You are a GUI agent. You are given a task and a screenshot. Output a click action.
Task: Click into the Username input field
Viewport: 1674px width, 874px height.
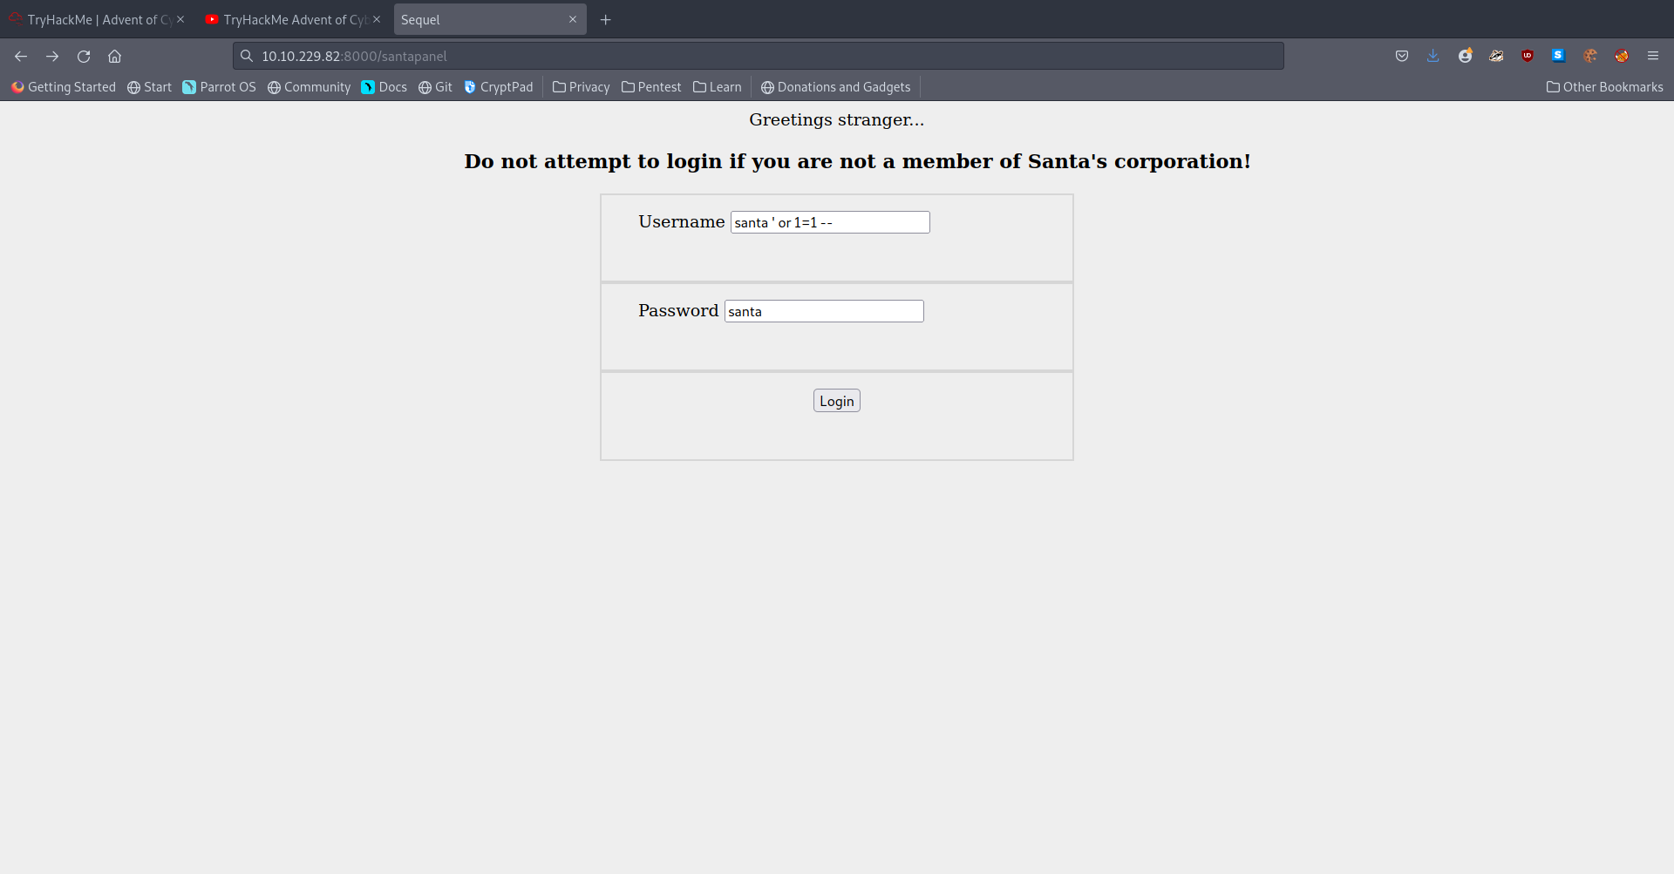click(829, 222)
